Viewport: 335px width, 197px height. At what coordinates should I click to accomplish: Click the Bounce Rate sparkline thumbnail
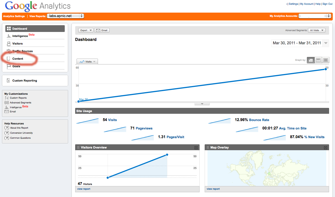pyautogui.click(x=219, y=121)
